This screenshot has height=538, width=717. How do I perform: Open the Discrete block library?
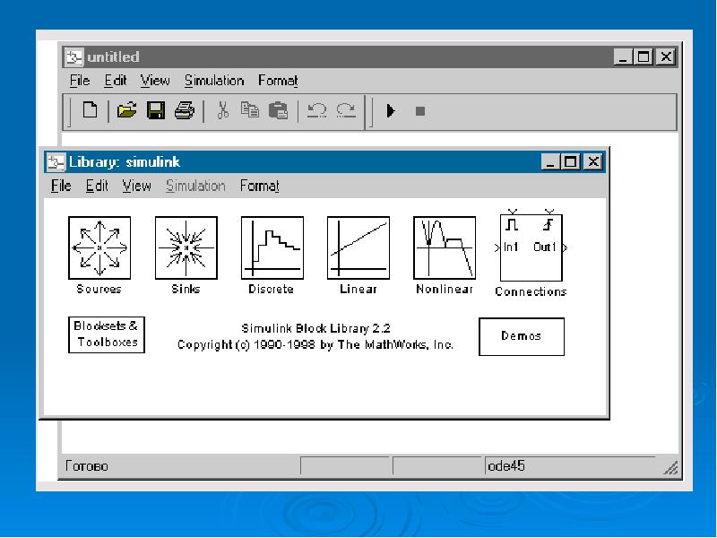click(272, 247)
